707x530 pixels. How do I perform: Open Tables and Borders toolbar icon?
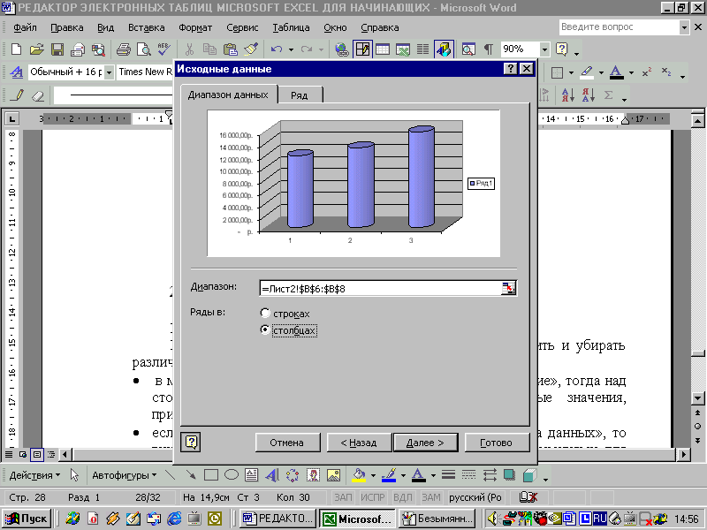tap(362, 49)
